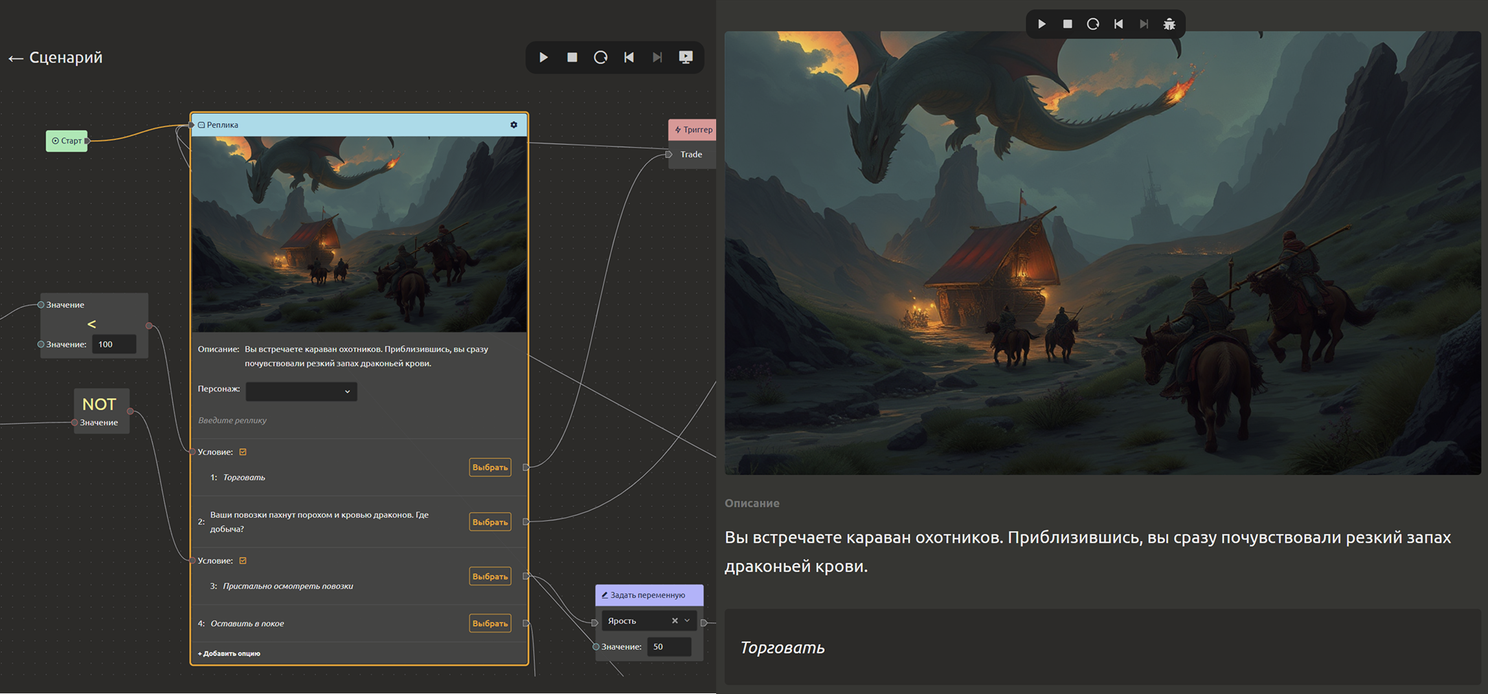Clear the Ярость variable selection
1488x694 pixels.
tap(675, 621)
